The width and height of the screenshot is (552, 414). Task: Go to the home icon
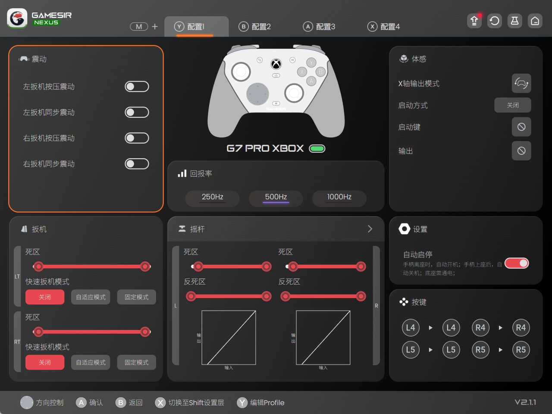(535, 21)
